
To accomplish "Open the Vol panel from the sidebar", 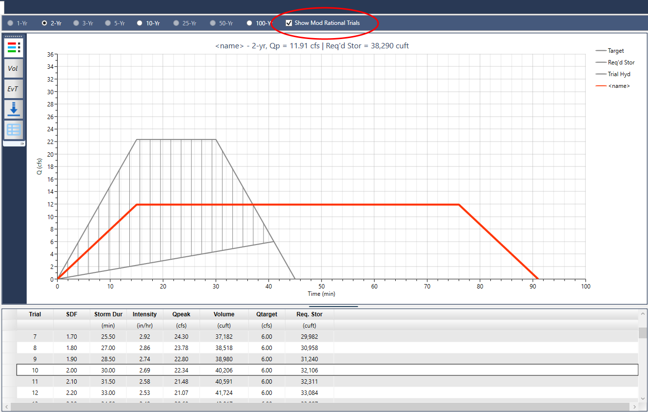I will pyautogui.click(x=13, y=68).
